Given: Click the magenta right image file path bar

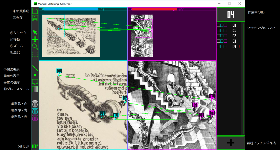Looking at the screenshot, I should coord(172,9).
